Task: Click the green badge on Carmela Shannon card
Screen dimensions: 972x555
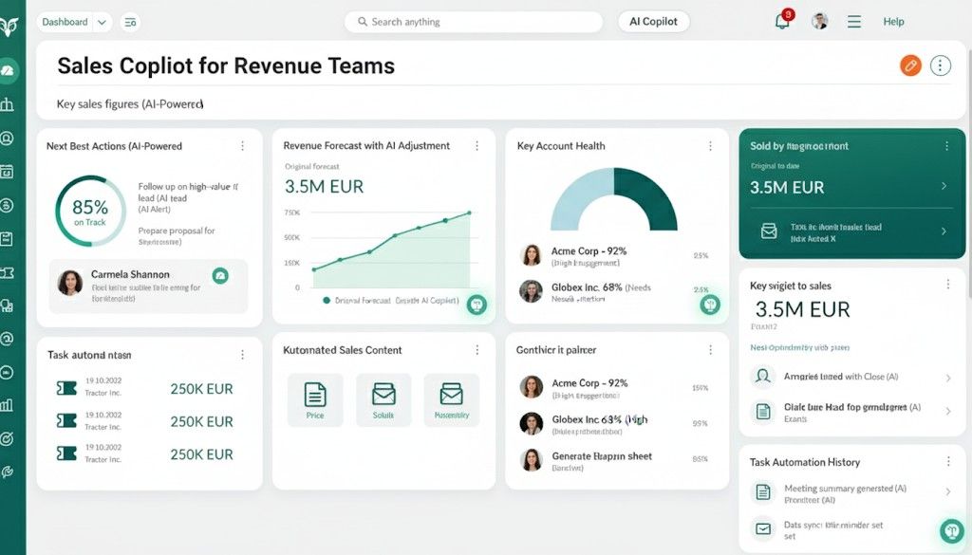Action: (220, 275)
